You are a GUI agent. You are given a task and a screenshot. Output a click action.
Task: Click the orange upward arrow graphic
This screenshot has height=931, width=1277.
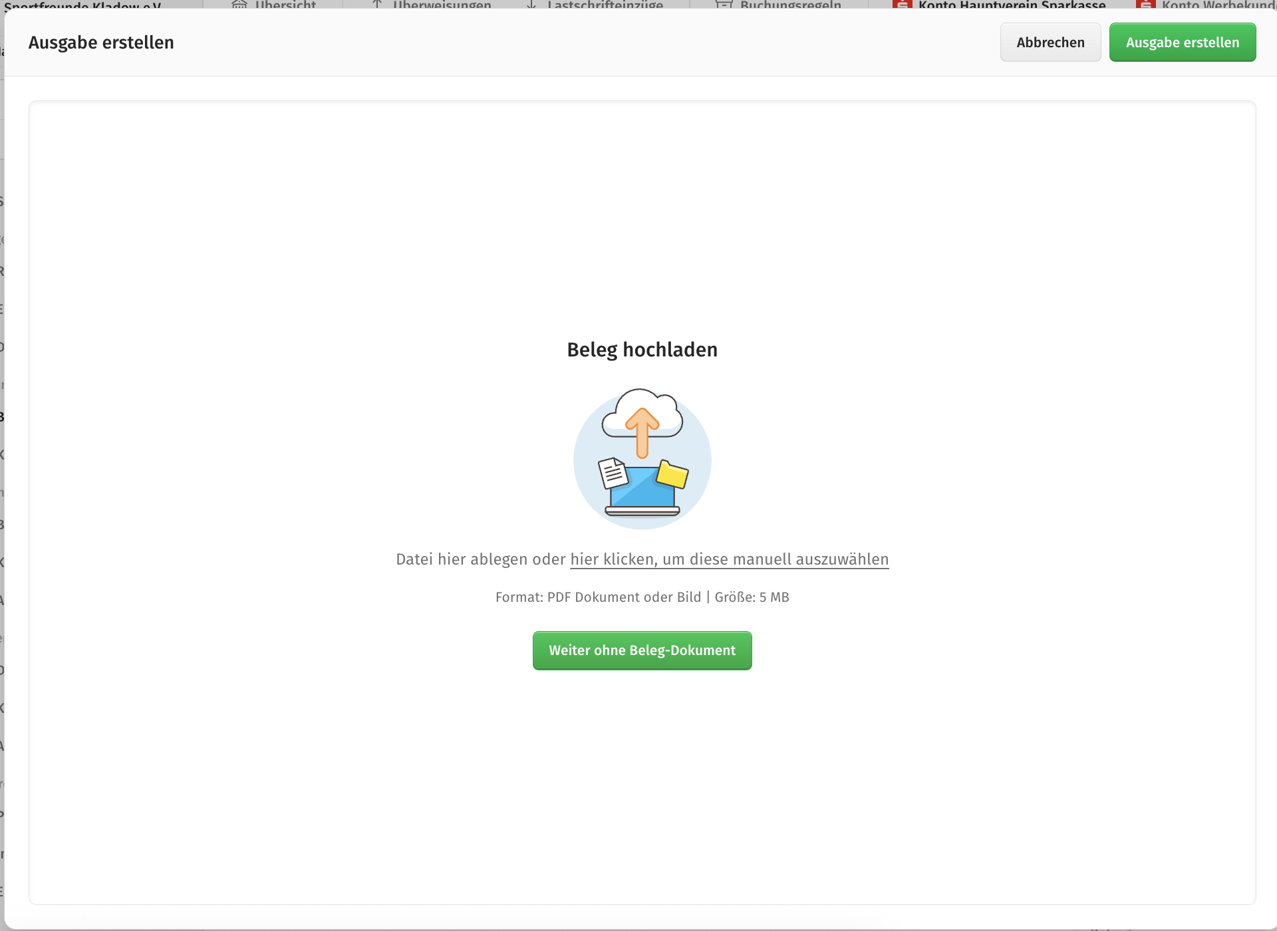(x=642, y=431)
